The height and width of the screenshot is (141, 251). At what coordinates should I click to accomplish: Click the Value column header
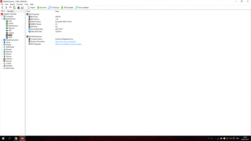[x=78, y=11]
